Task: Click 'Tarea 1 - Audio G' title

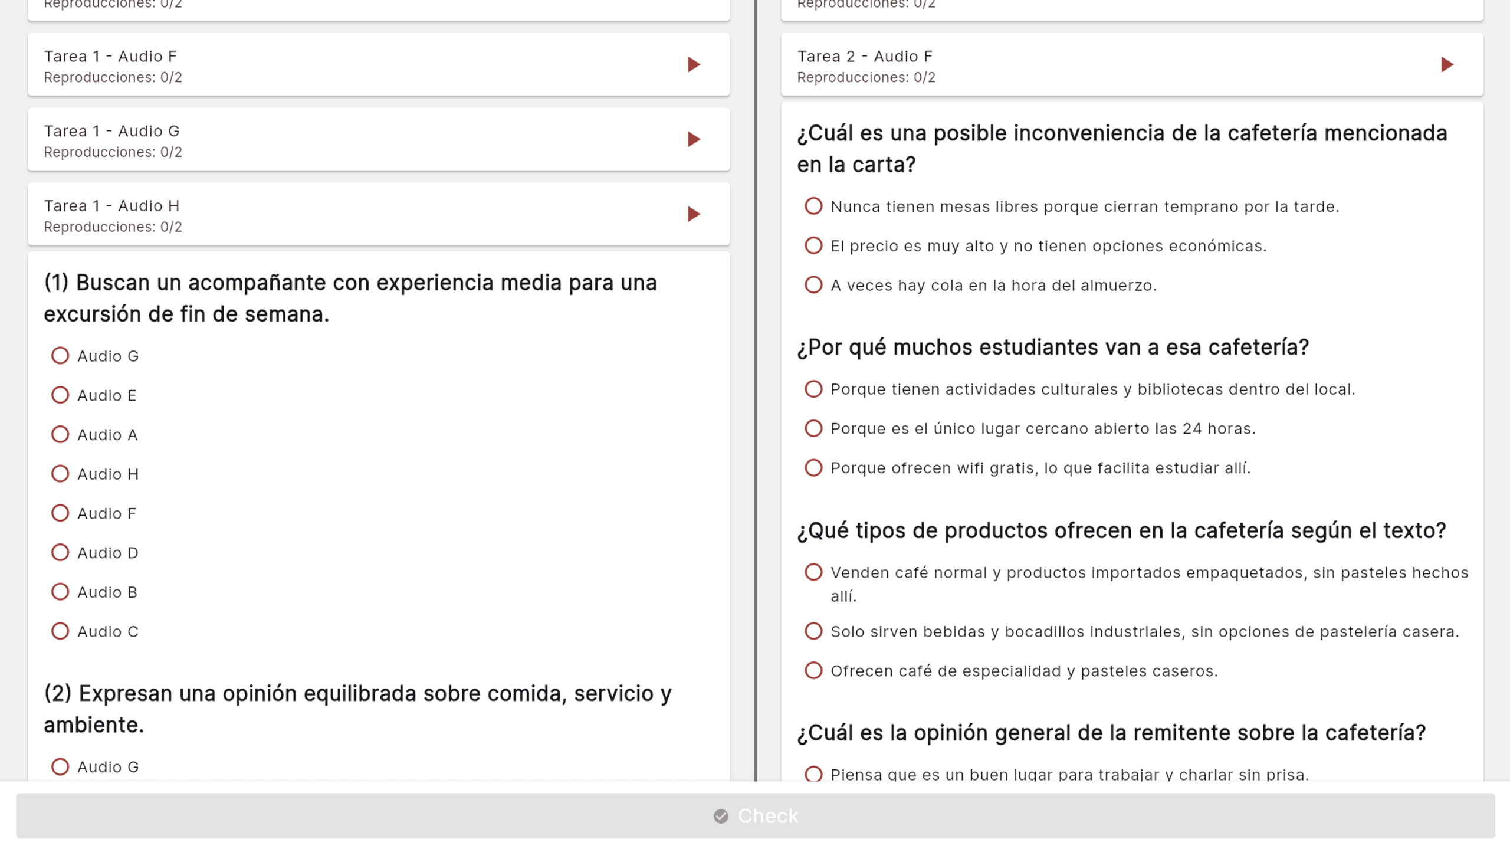Action: point(111,131)
